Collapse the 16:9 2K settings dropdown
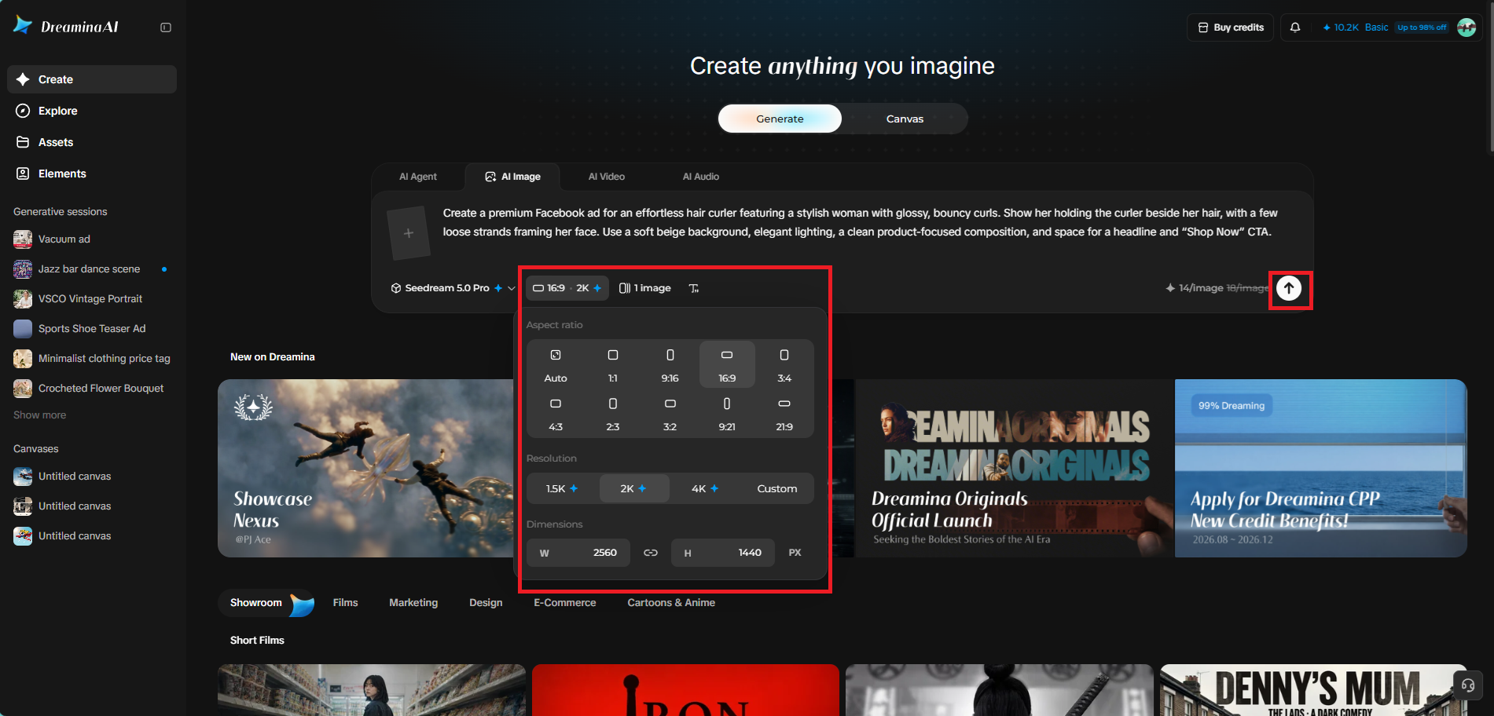The height and width of the screenshot is (716, 1494). point(567,288)
